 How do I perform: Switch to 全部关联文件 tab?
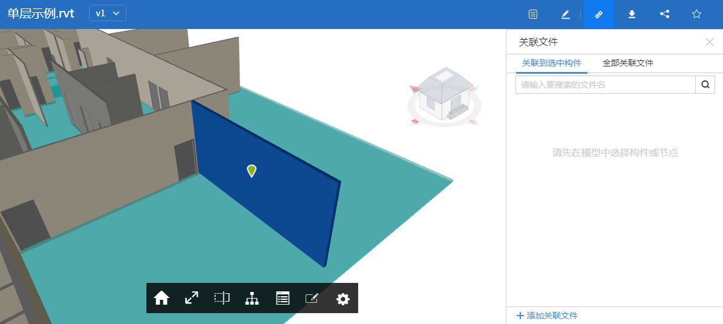coord(628,63)
